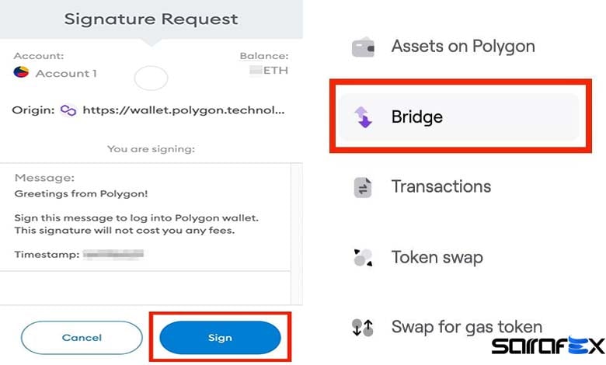This screenshot has width=606, height=365.
Task: Click the message box vertical scrollbar
Action: click(x=296, y=234)
